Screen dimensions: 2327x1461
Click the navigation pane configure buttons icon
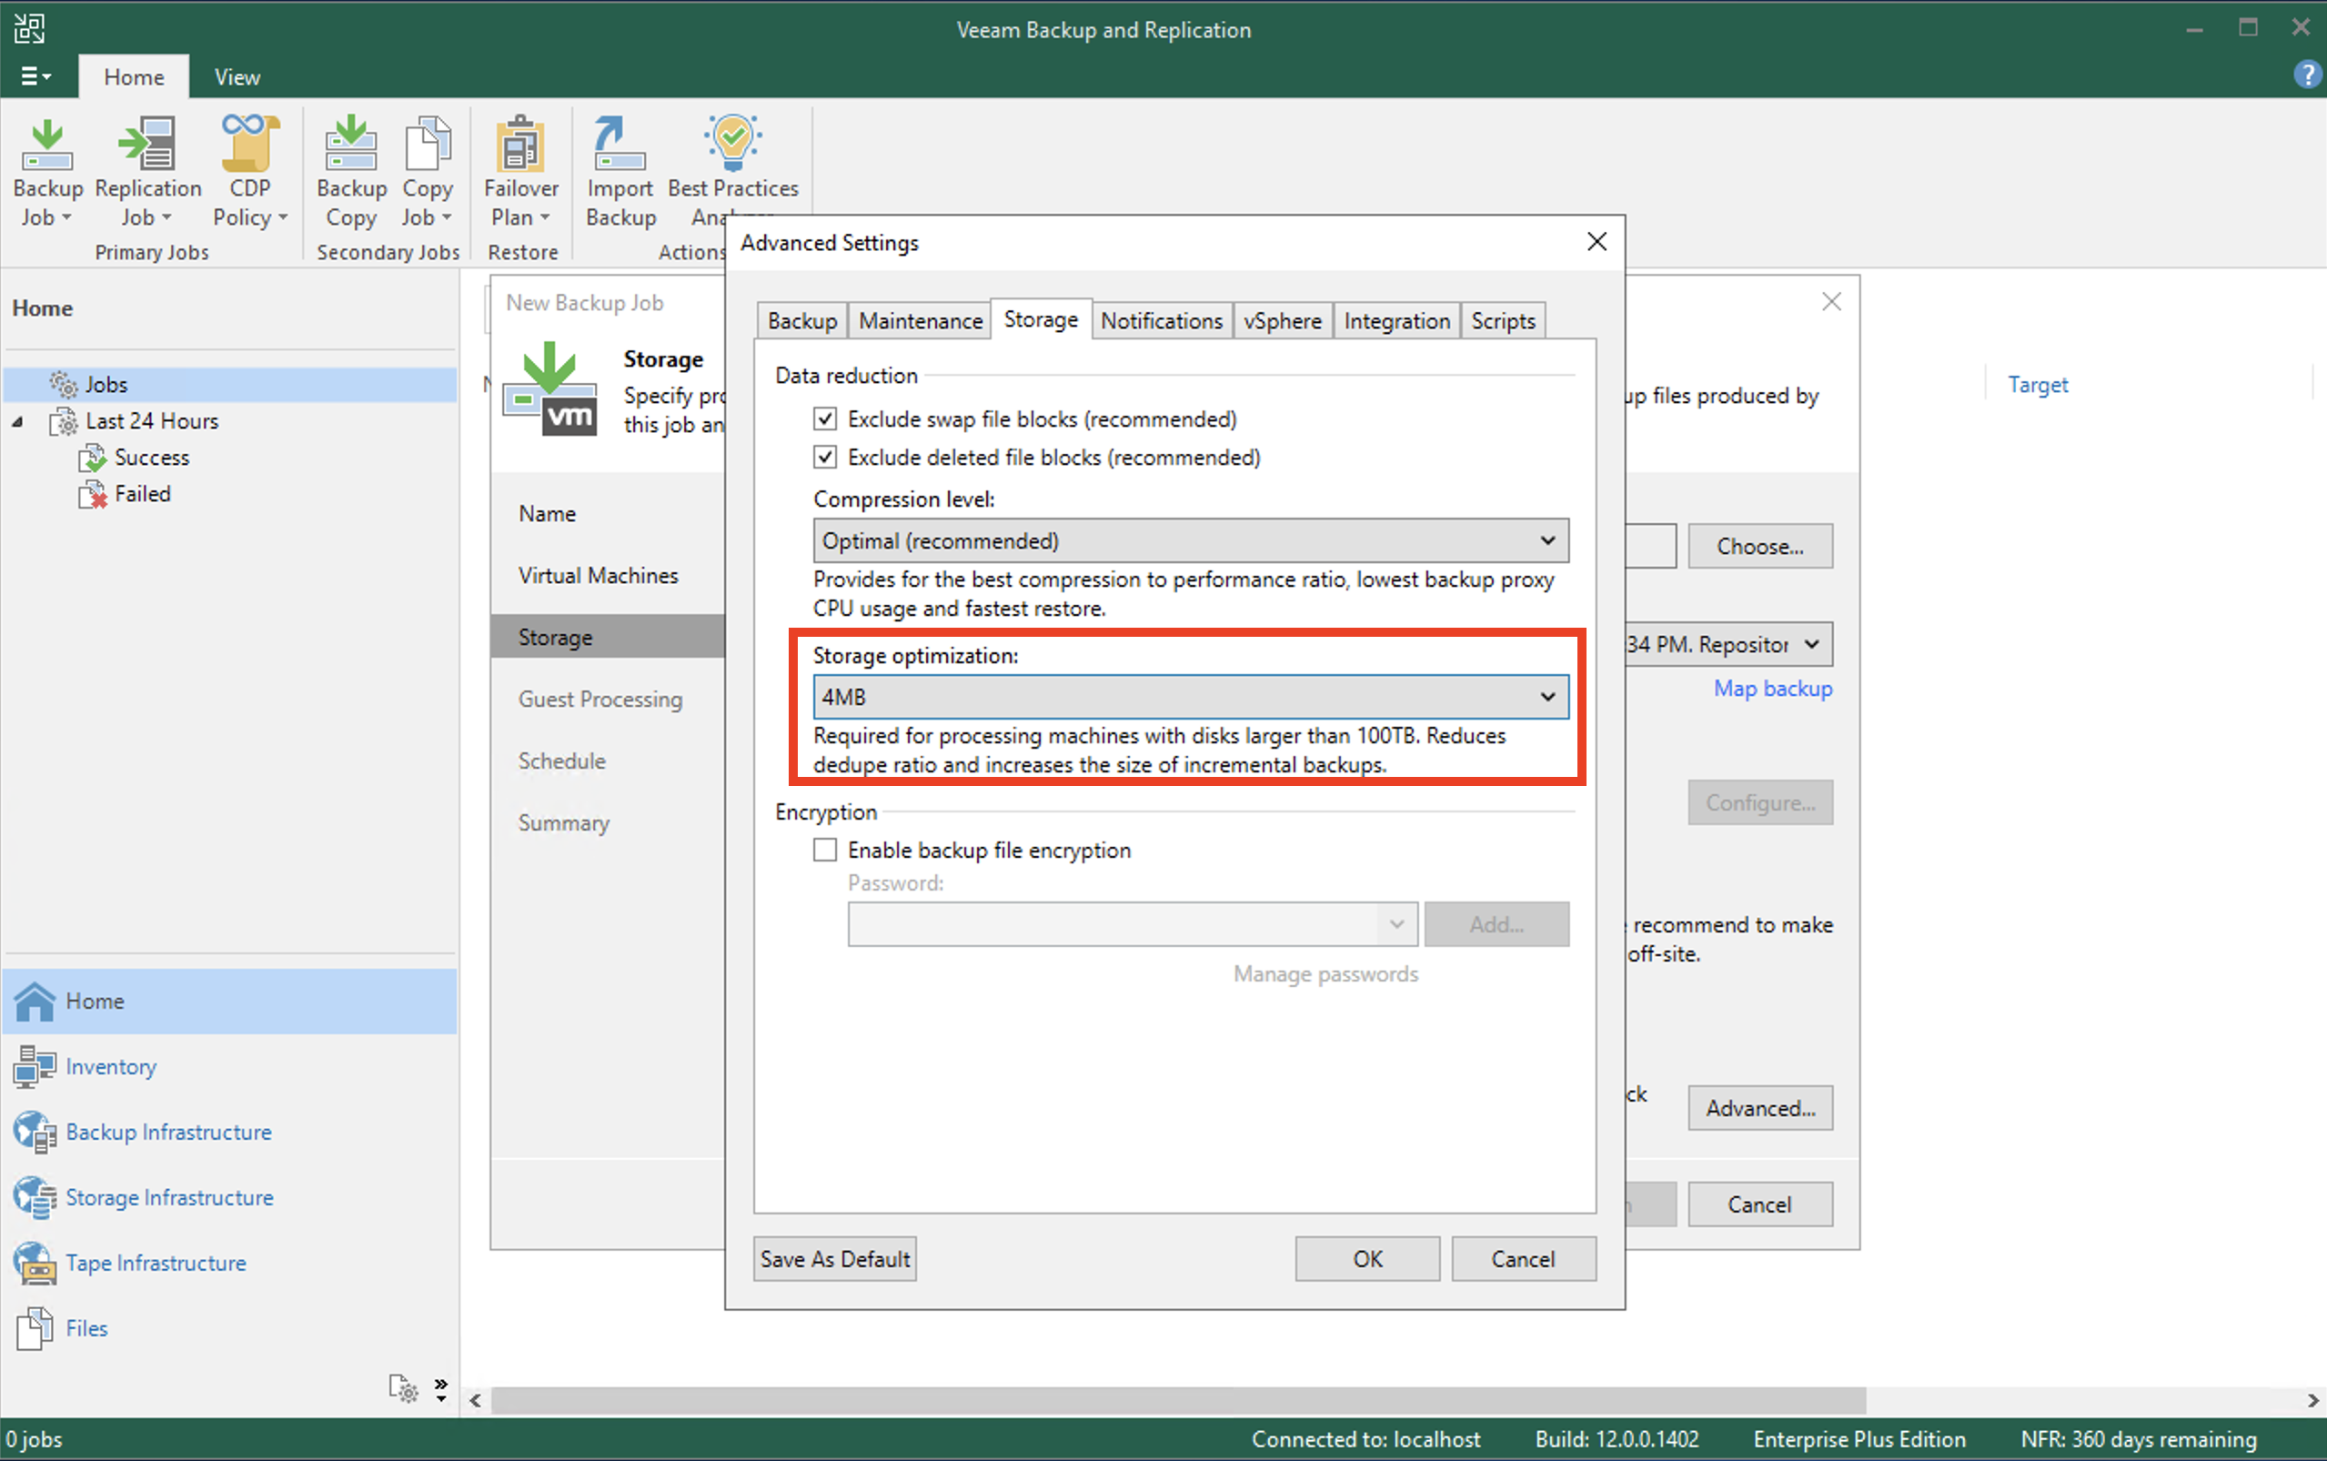[403, 1388]
